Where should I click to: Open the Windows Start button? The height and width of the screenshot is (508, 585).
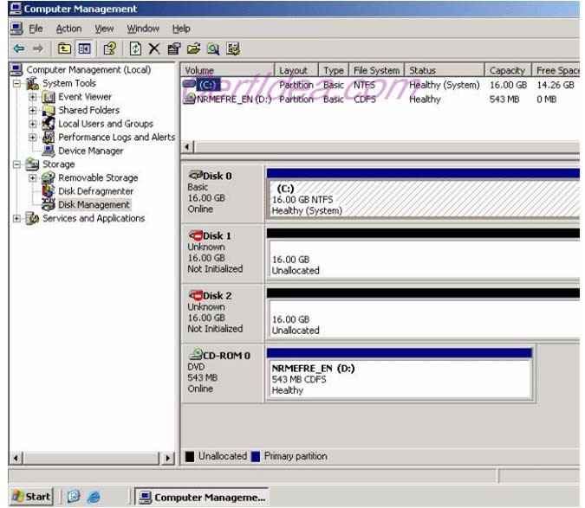pyautogui.click(x=31, y=497)
